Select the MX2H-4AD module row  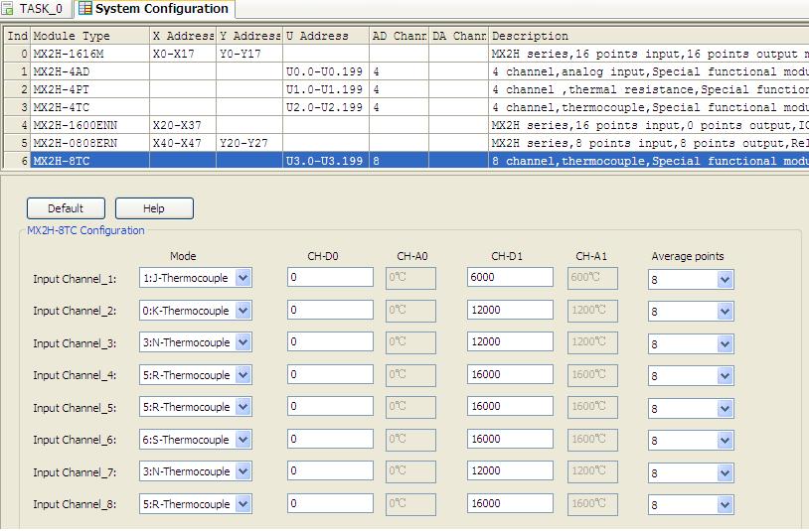(406, 71)
